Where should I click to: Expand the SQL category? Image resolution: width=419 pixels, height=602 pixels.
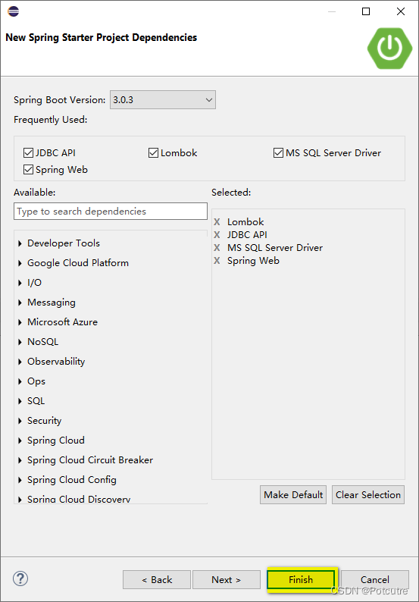pos(20,401)
